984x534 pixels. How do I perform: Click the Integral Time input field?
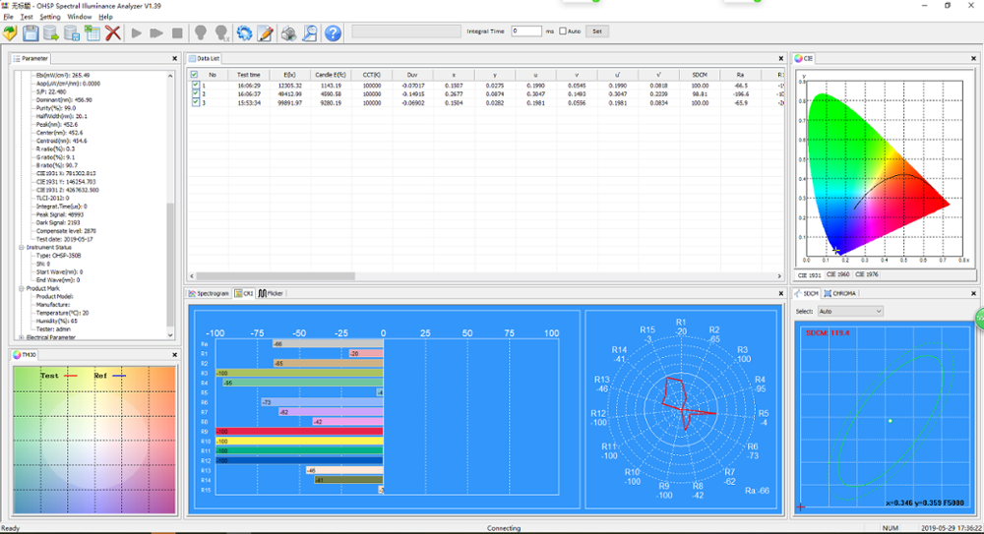coord(525,31)
